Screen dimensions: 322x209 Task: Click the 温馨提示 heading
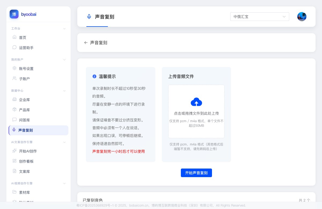click(107, 76)
